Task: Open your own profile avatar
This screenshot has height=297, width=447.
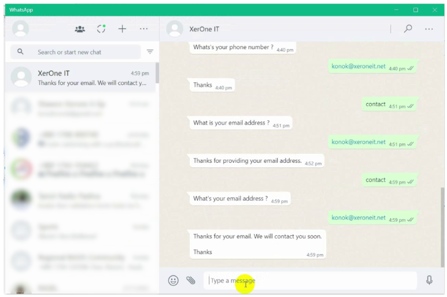Action: tap(20, 29)
